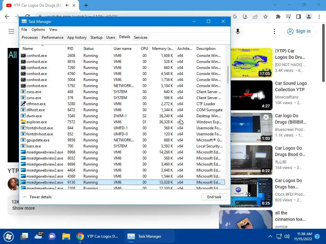Click the explorer.exe folder icon
This screenshot has height=244, width=326.
(x=23, y=122)
